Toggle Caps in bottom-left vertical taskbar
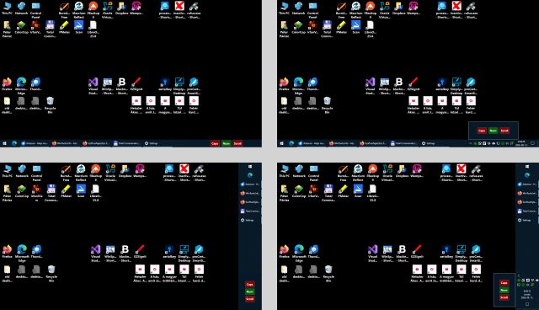Image resolution: width=539 pixels, height=310 pixels. point(249,284)
